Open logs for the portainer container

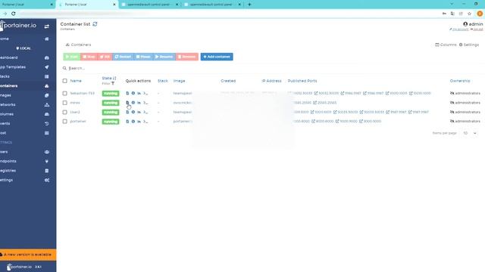(x=127, y=122)
